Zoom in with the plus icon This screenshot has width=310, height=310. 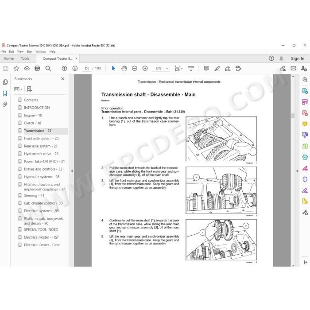coord(145,68)
